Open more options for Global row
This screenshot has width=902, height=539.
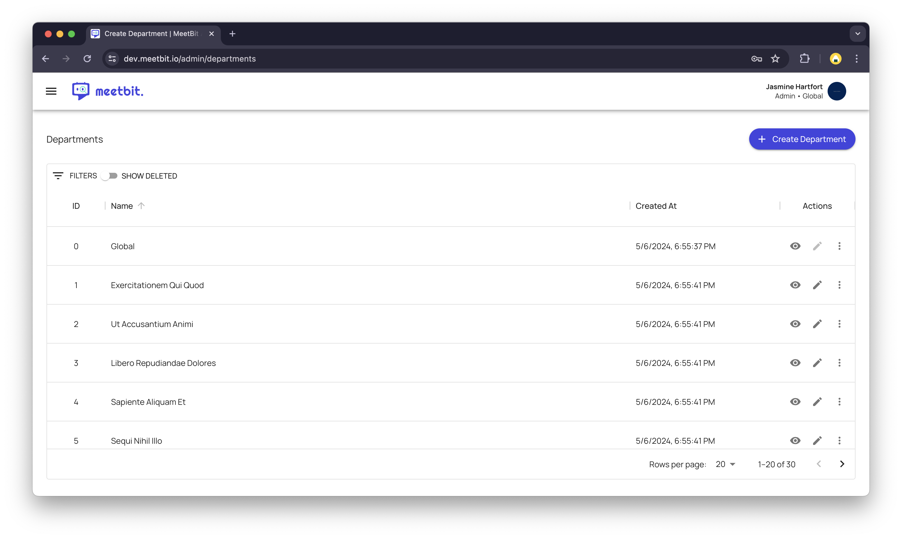[x=839, y=246]
